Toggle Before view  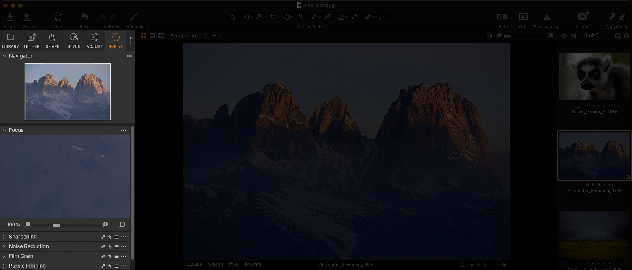(502, 17)
